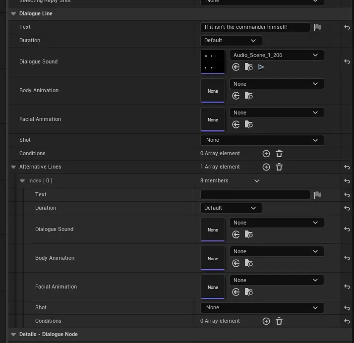The image size is (354, 343).
Task: Reset Index [0] to default
Action: tap(347, 181)
